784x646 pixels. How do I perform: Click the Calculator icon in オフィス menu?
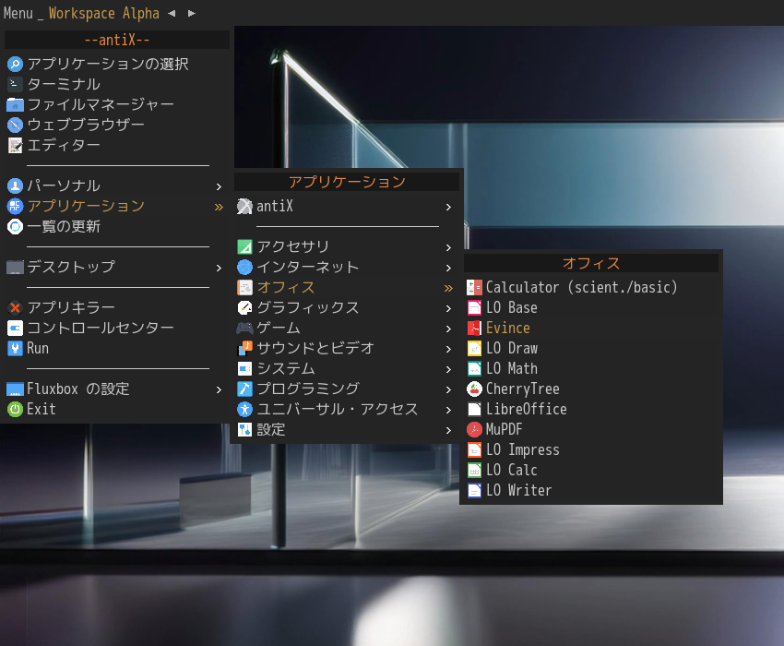tap(474, 287)
